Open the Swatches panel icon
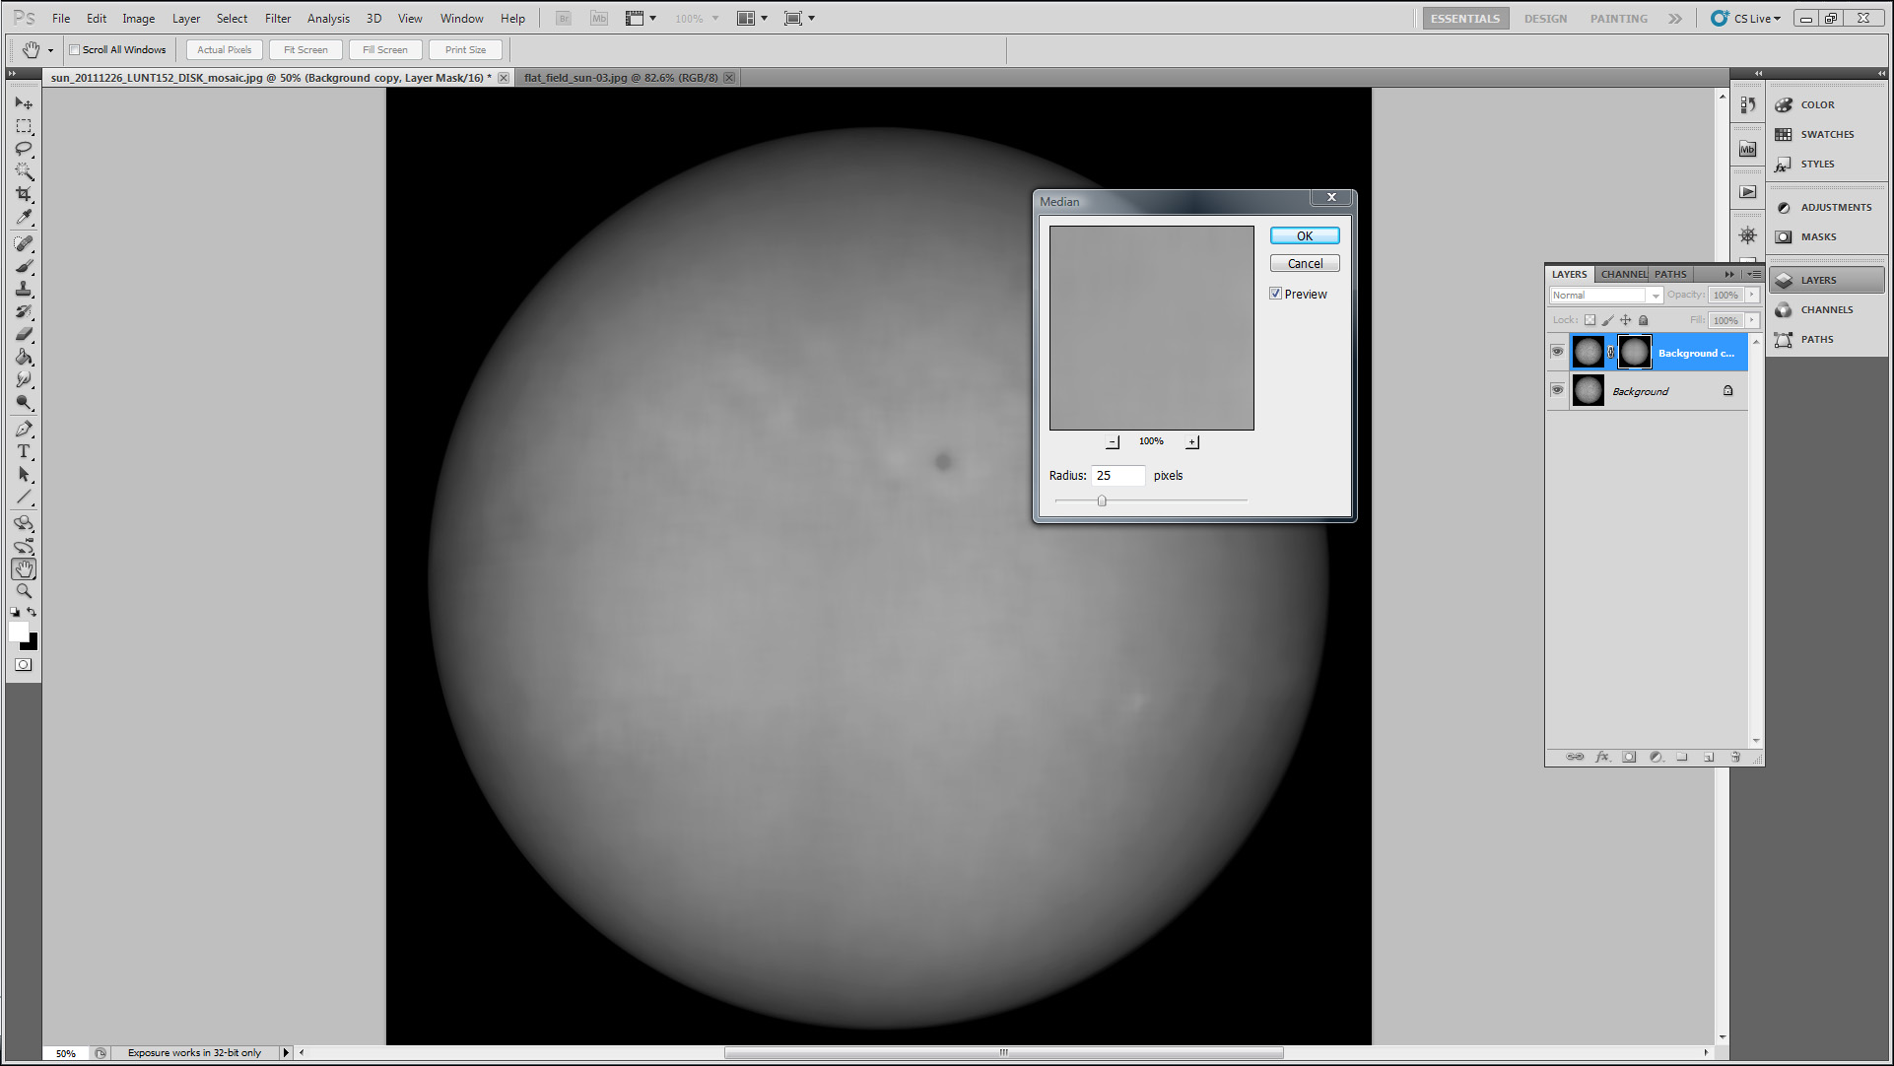Image resolution: width=1894 pixels, height=1066 pixels. tap(1784, 135)
